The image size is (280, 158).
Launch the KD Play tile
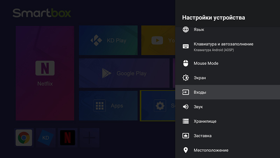[108, 40]
